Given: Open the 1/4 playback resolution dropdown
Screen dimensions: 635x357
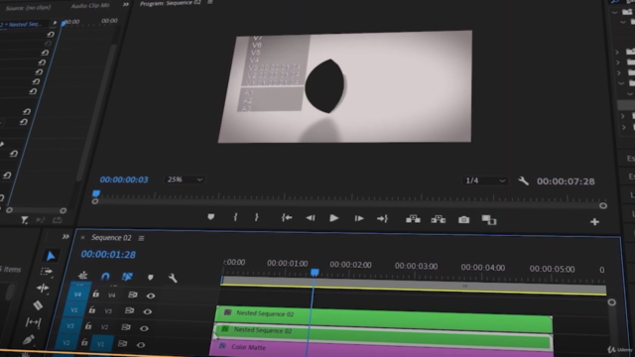Looking at the screenshot, I should pos(485,180).
